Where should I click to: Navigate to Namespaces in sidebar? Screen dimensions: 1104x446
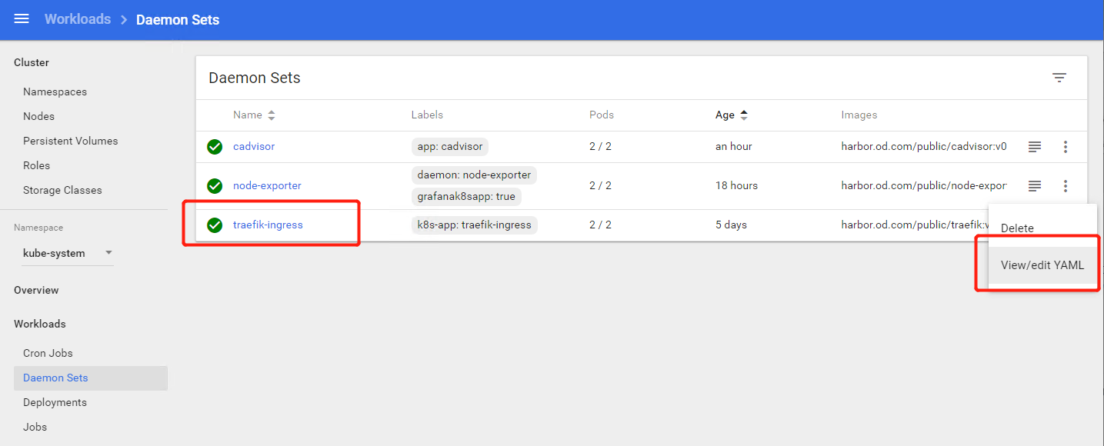click(55, 92)
